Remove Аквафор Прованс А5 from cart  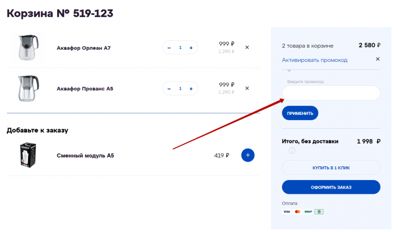[247, 88]
